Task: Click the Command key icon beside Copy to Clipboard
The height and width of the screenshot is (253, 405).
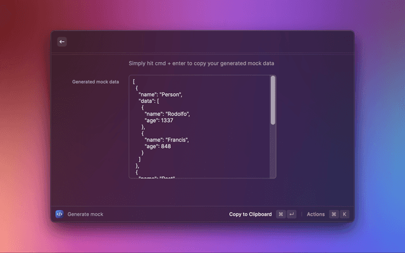Action: (x=281, y=214)
